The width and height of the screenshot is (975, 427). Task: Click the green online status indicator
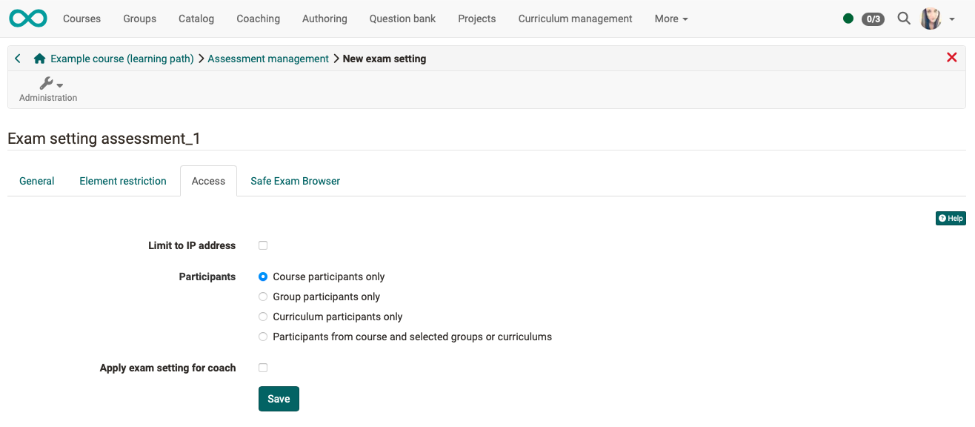tap(848, 18)
